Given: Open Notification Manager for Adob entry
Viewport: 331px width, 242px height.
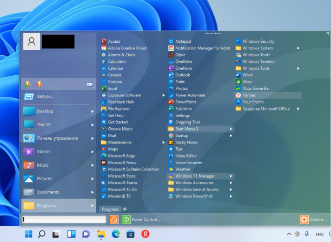Looking at the screenshot, I should point(201,48).
